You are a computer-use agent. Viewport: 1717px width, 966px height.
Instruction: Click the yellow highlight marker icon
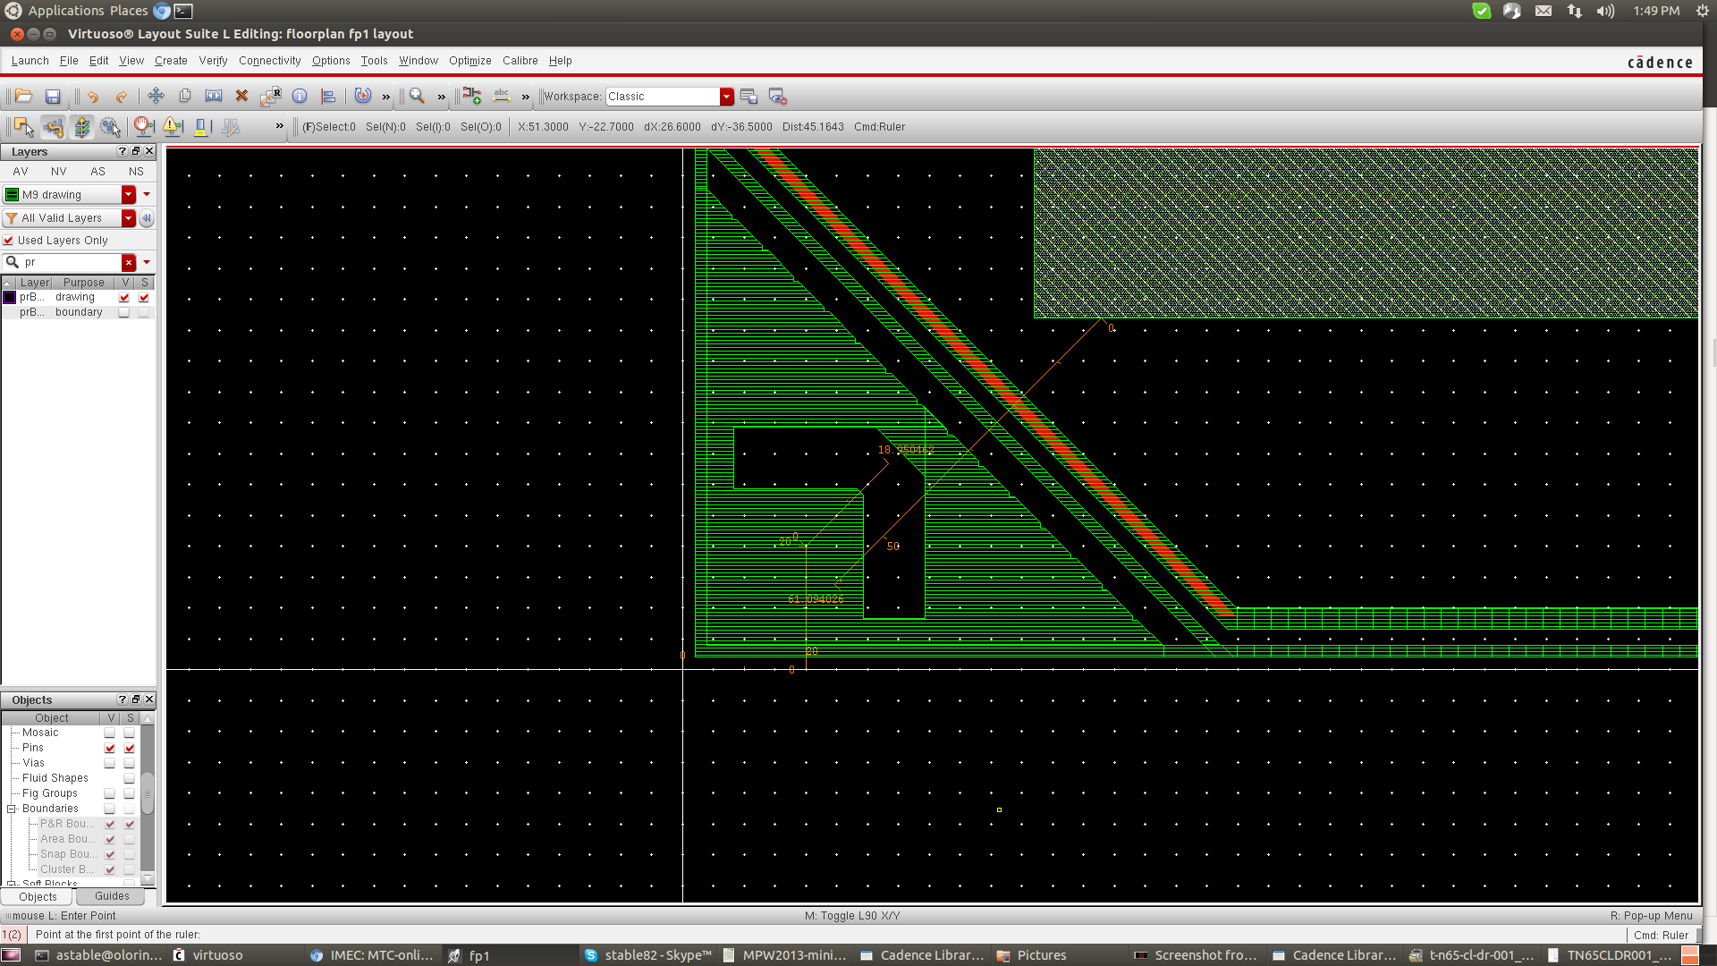(202, 127)
